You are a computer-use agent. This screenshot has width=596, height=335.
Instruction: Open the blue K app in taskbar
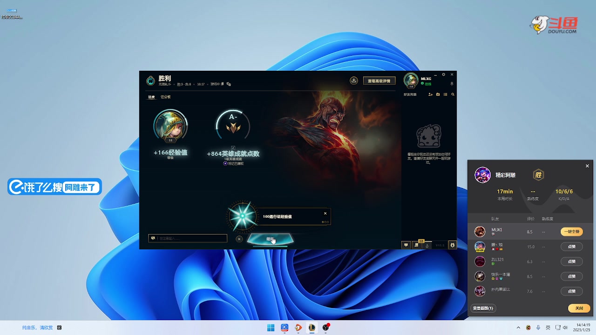284,328
